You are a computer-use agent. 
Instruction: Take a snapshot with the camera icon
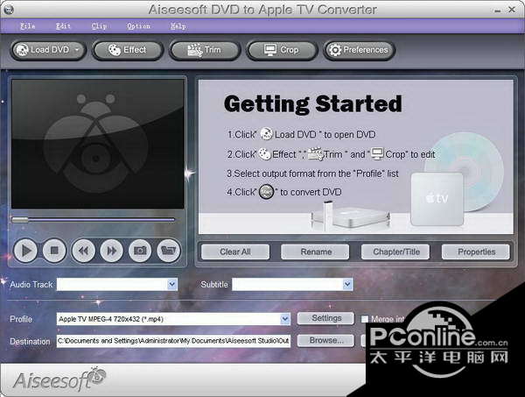(140, 251)
